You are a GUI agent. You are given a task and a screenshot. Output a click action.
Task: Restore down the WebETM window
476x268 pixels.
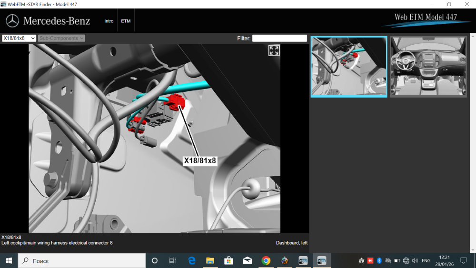point(449,4)
